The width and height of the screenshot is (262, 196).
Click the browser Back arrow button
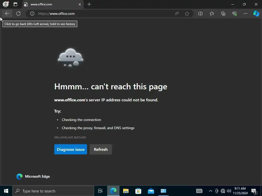[x=7, y=14]
